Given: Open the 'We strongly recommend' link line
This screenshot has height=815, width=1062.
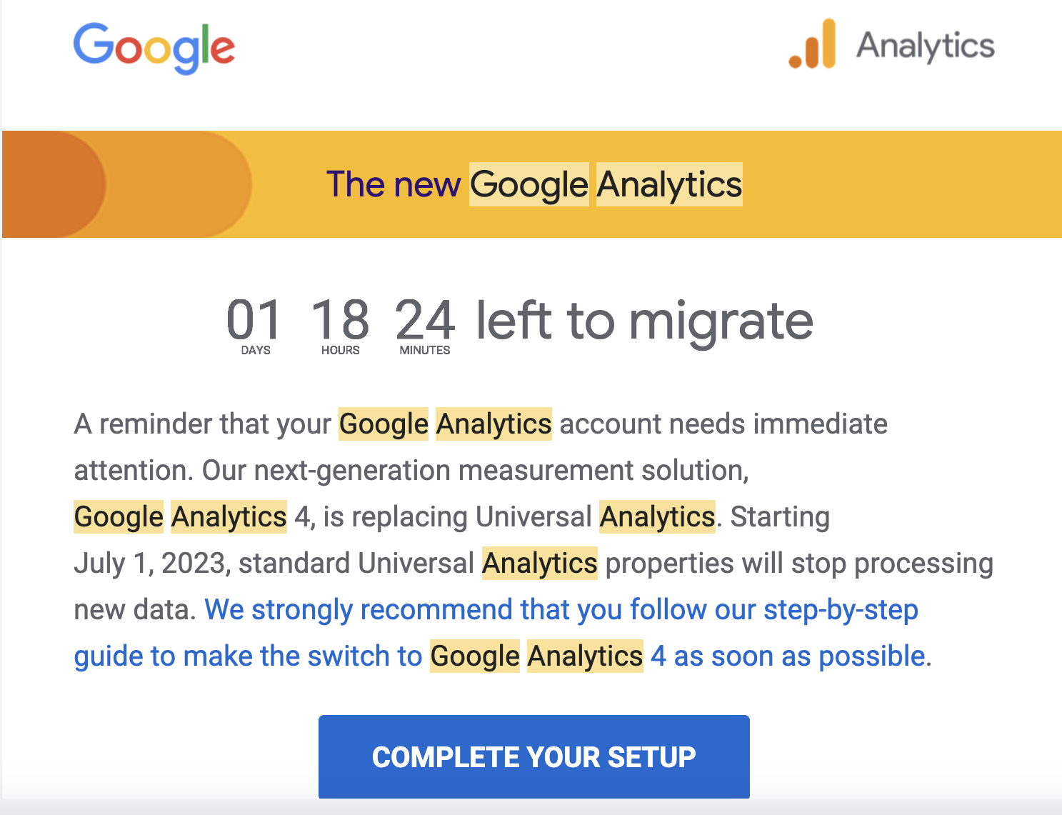Looking at the screenshot, I should pos(561,610).
